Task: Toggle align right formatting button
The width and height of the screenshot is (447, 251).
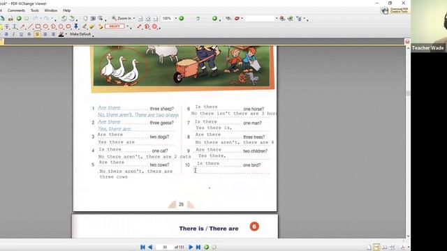Action: point(53,34)
